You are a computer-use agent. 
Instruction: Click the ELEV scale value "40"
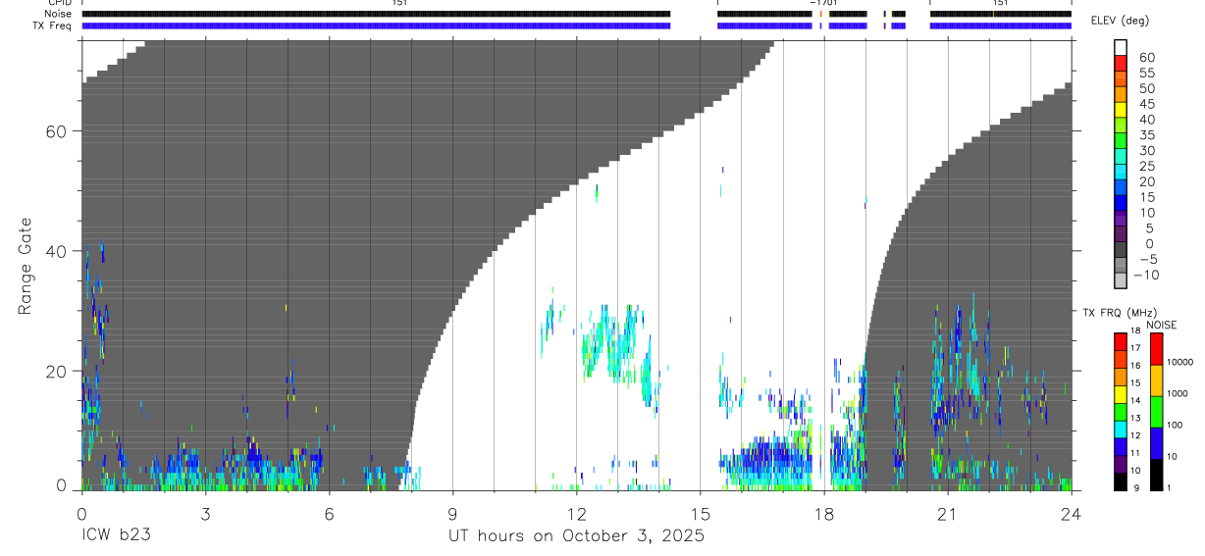click(x=1146, y=120)
